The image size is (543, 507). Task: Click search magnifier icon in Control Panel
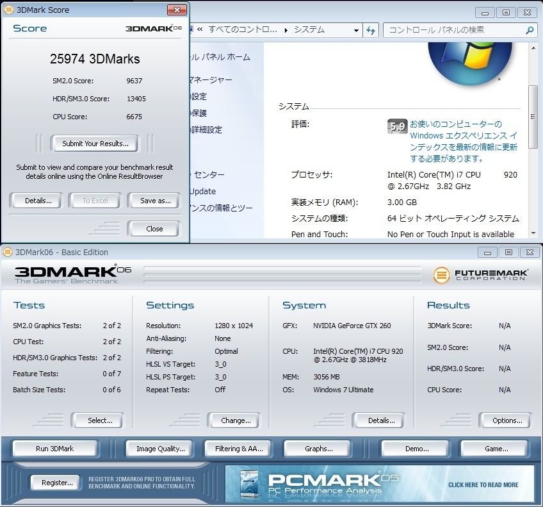click(x=529, y=30)
